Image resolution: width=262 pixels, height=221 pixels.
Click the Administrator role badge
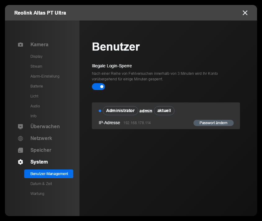click(x=120, y=111)
